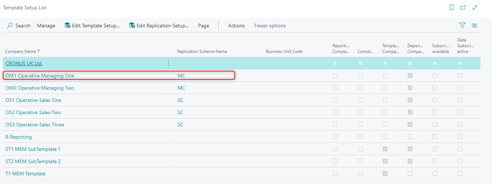
Task: Open the Manage menu
Action: [46, 26]
